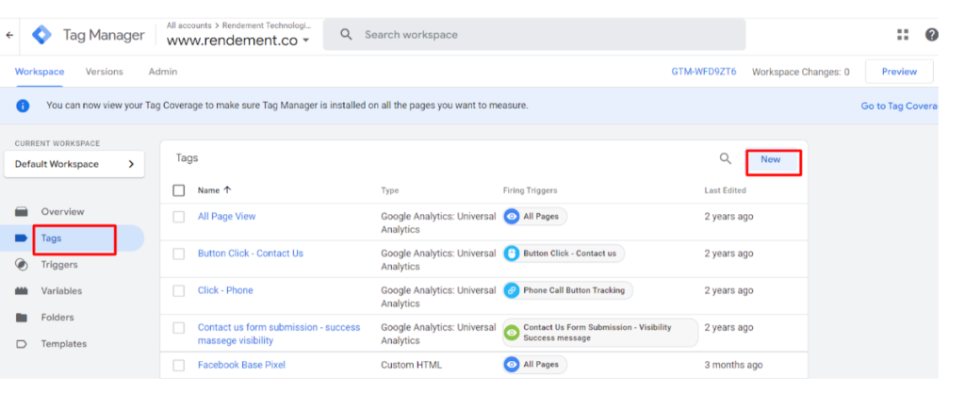The height and width of the screenshot is (410, 965).
Task: Click the Preview button
Action: pos(899,72)
